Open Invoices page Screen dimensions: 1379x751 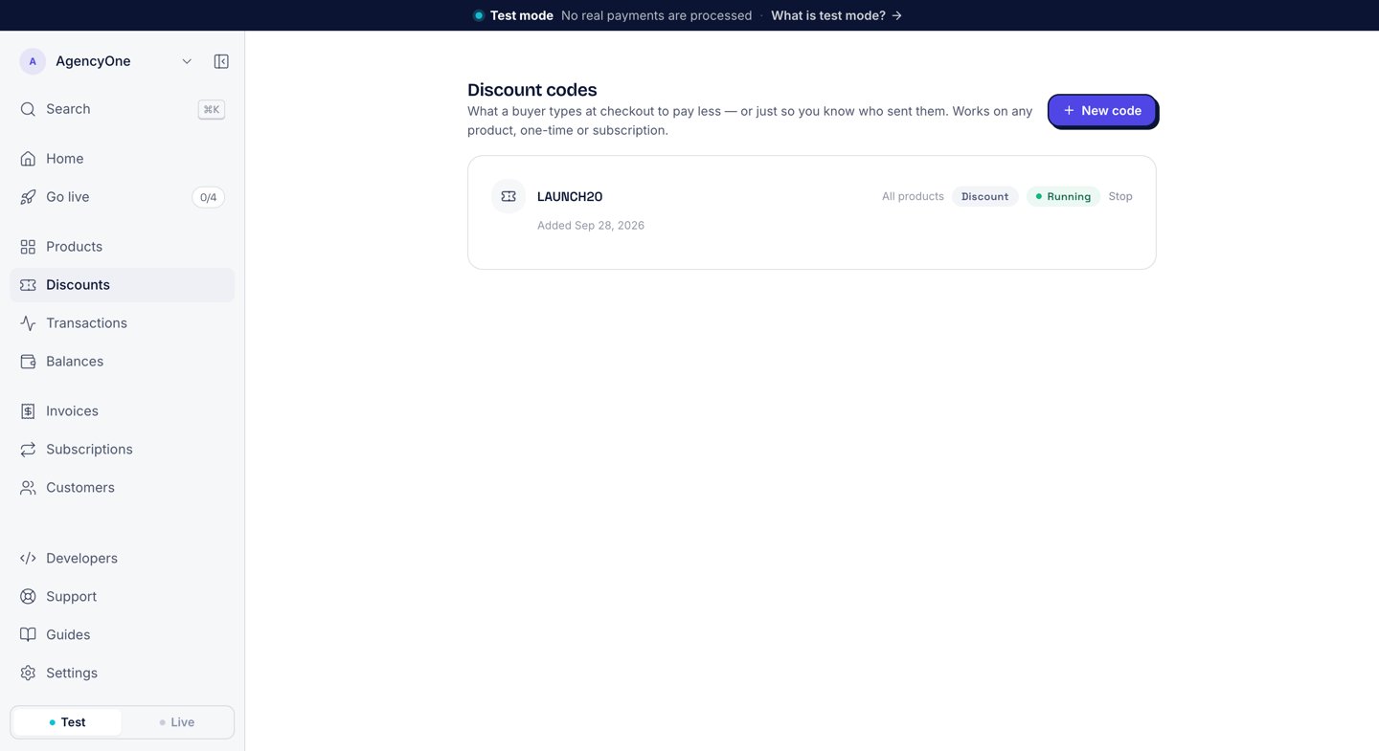pos(122,411)
